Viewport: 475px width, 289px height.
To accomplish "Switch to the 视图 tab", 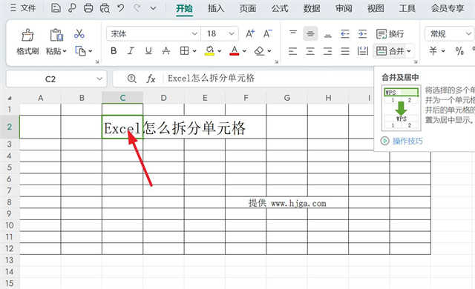I will (376, 8).
